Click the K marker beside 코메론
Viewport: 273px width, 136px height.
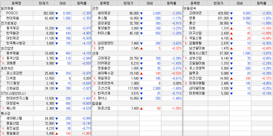tap(3, 64)
